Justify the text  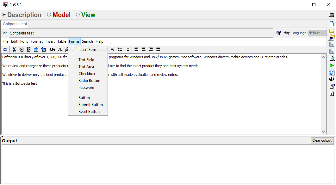[158, 49]
